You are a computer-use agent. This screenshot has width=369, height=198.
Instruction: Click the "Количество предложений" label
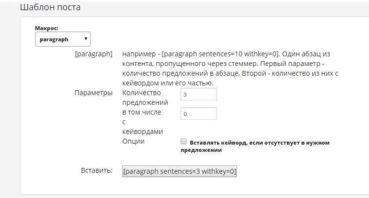(146, 98)
